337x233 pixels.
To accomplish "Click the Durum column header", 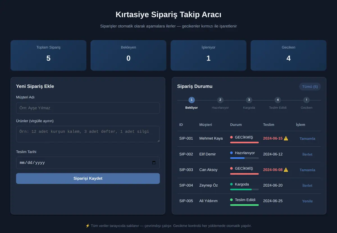I will click(x=236, y=125).
